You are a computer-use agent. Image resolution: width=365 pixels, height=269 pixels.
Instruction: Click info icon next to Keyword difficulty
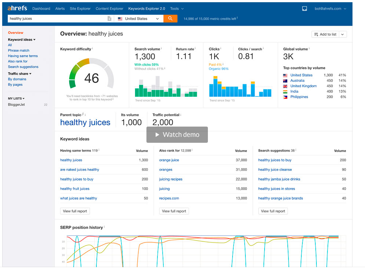pyautogui.click(x=92, y=49)
